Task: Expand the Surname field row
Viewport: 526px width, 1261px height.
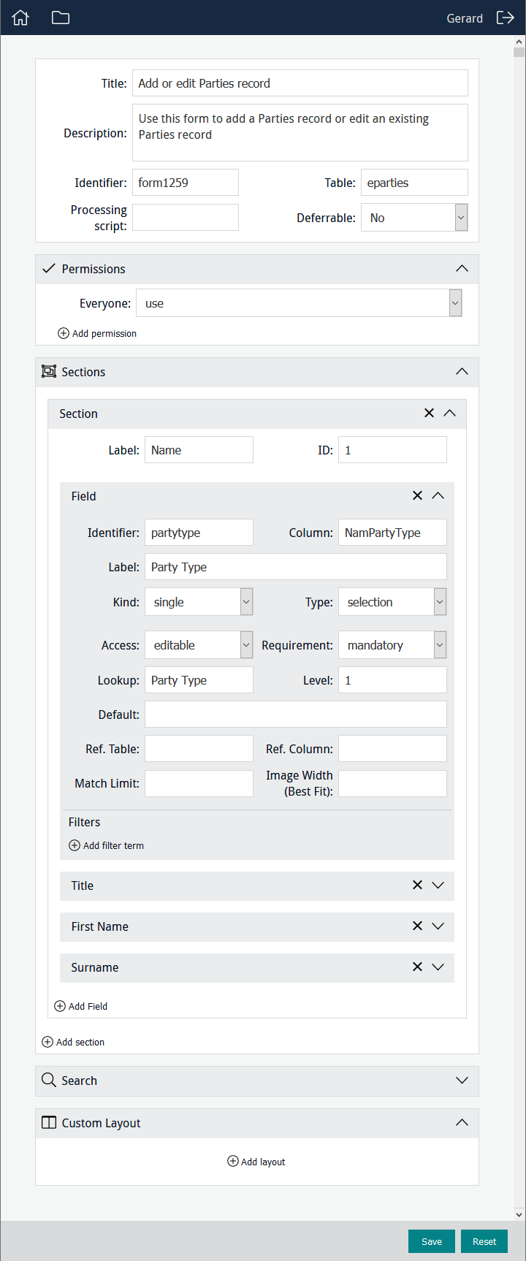Action: (x=438, y=967)
